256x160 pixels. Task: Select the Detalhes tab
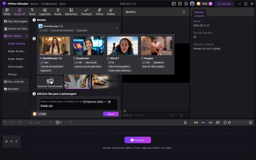[x=199, y=12]
